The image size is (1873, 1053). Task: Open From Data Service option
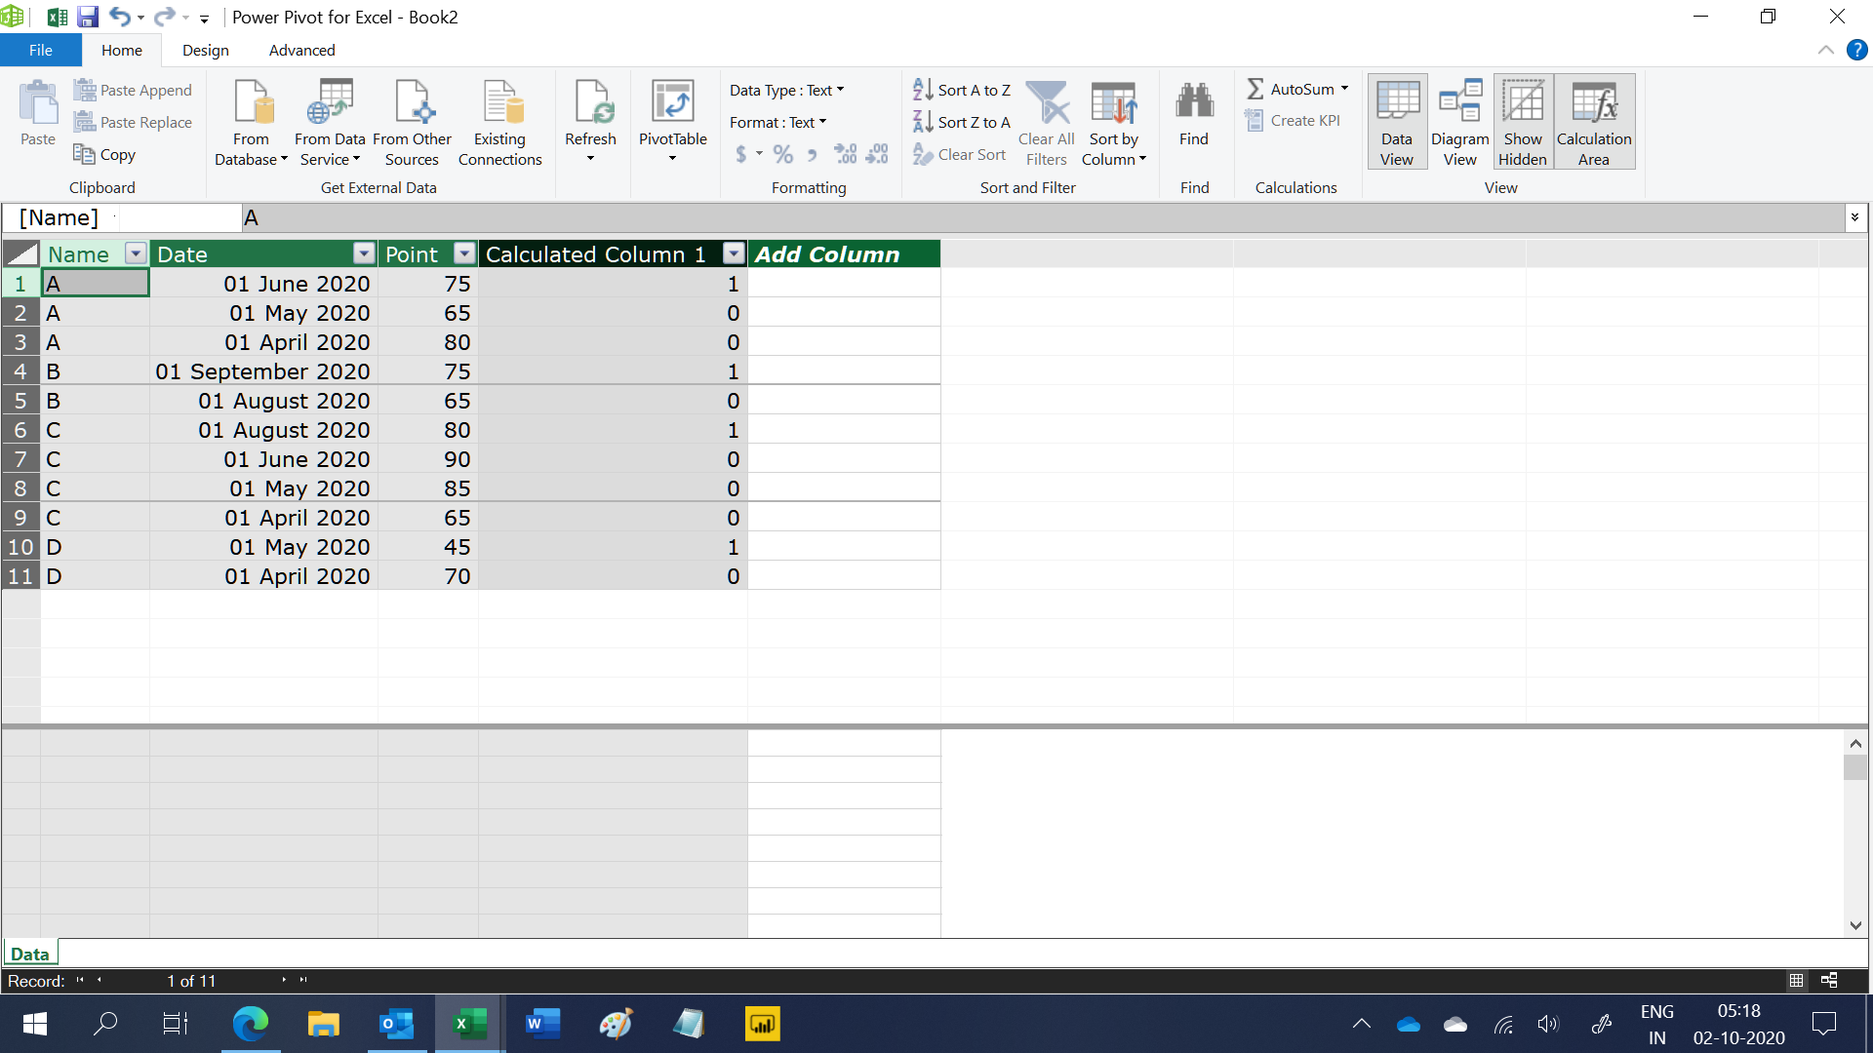pyautogui.click(x=330, y=123)
